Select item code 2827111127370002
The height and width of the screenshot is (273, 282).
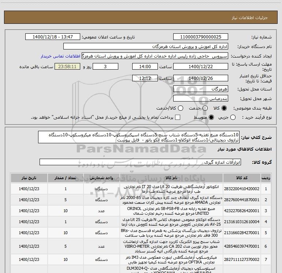pyautogui.click(x=242, y=259)
